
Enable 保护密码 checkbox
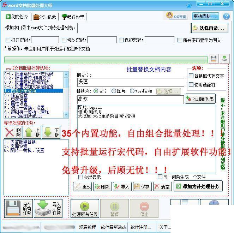coord(121,40)
